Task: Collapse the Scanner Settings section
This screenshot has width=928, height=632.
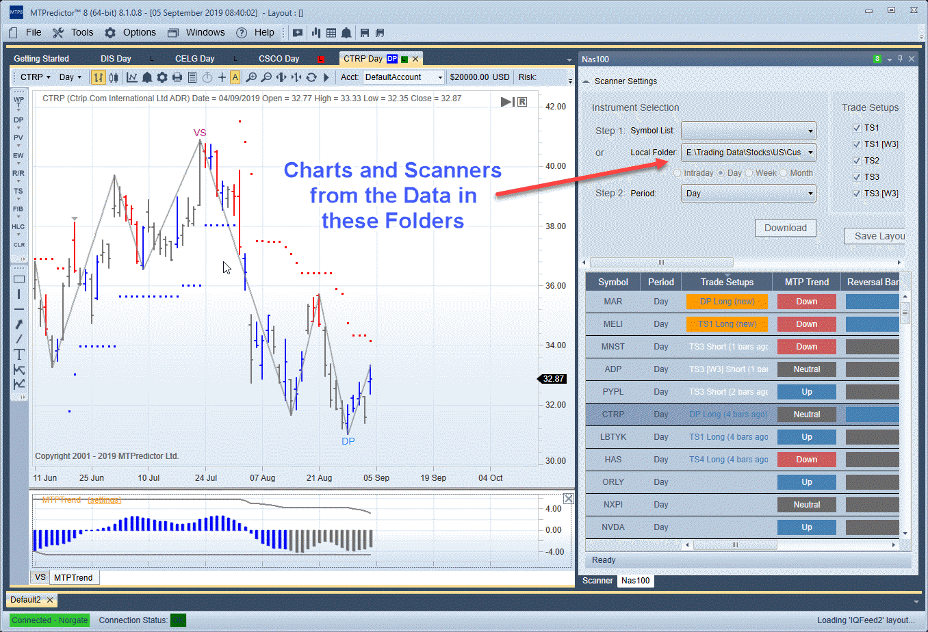Action: tap(586, 81)
